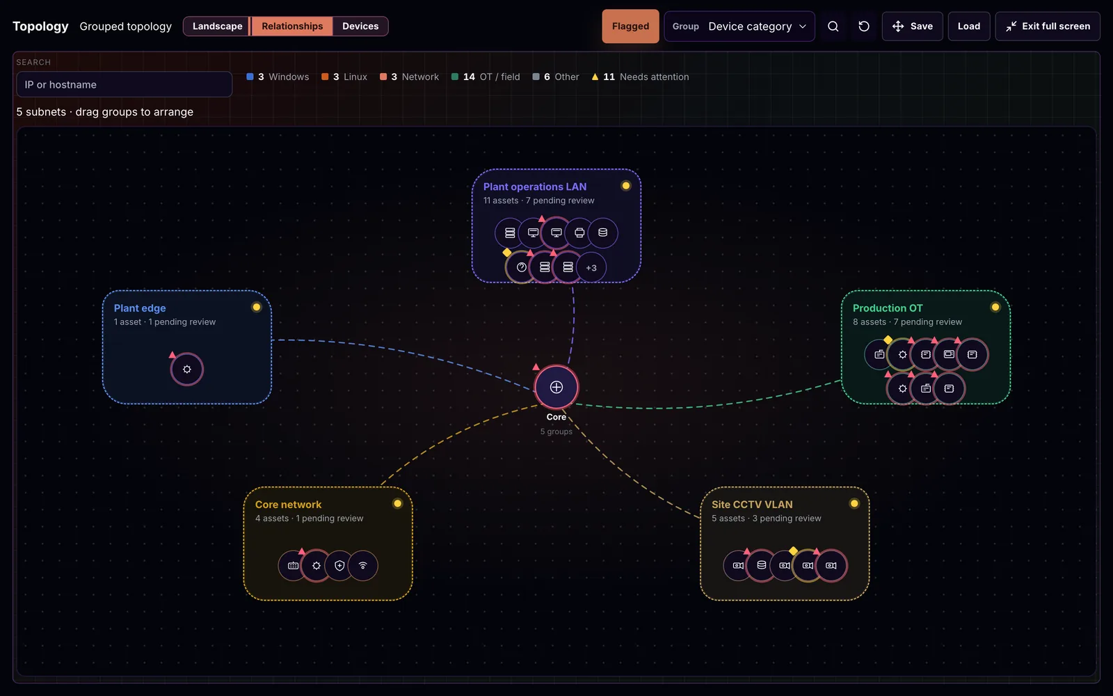Image resolution: width=1113 pixels, height=696 pixels.
Task: Click the Site CCTV VLAN group title
Action: click(752, 504)
